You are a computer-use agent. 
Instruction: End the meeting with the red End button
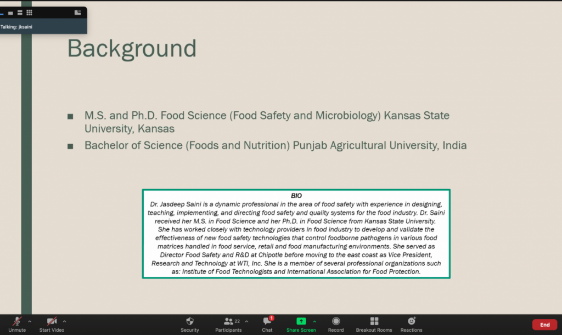pos(544,325)
